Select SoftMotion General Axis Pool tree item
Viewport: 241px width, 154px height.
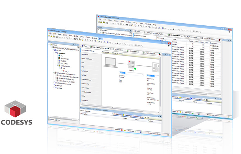(64, 84)
